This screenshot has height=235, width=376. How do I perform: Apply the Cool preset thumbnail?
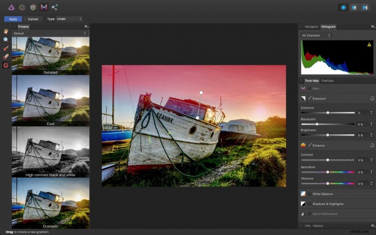[51, 101]
